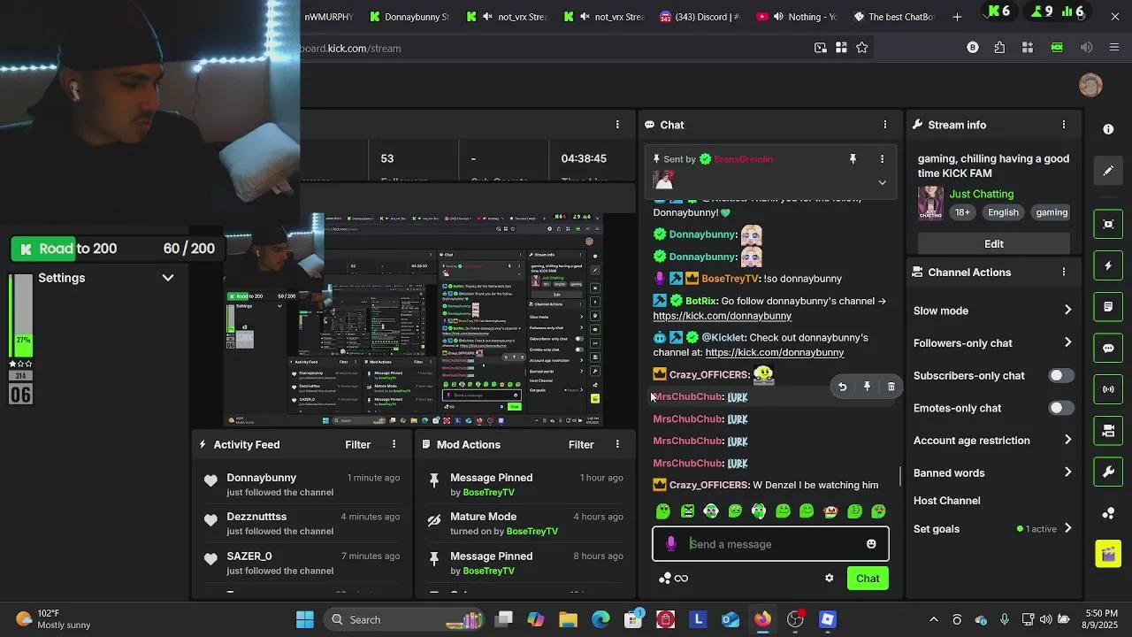Click the stream preview thumbnail
The height and width of the screenshot is (637, 1132).
(414, 319)
